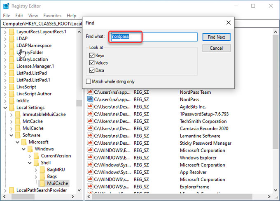Click the Find what text field
This screenshot has width=280, height=201.
154,37
